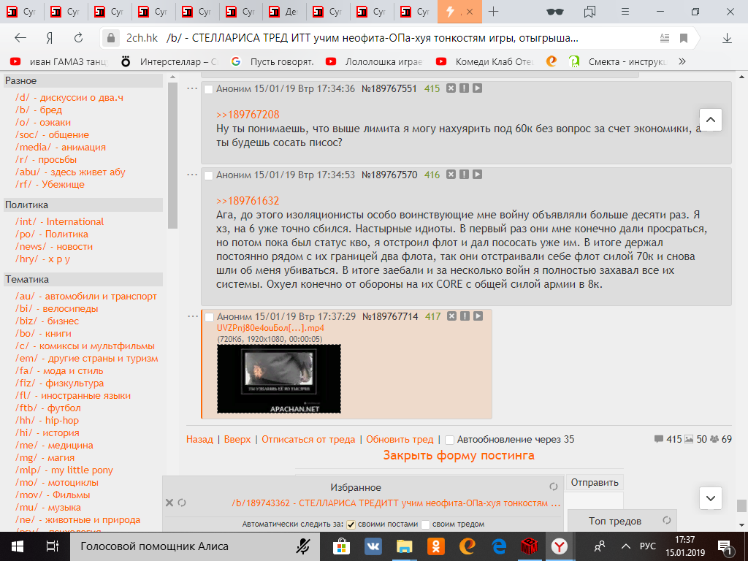Image resolution: width=748 pixels, height=561 pixels.
Task: Click reply link >>189767208
Action: [248, 115]
